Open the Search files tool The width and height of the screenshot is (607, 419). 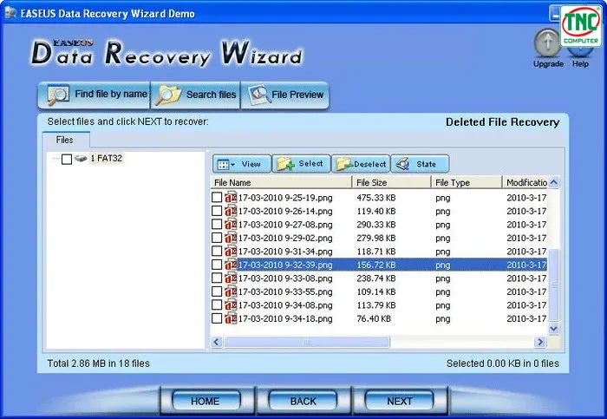[195, 95]
